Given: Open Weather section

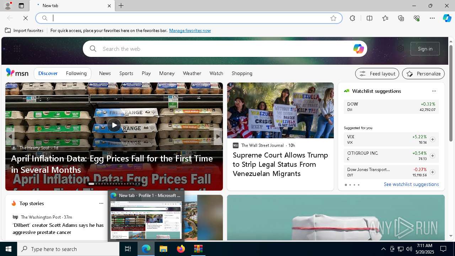Looking at the screenshot, I should pyautogui.click(x=192, y=73).
